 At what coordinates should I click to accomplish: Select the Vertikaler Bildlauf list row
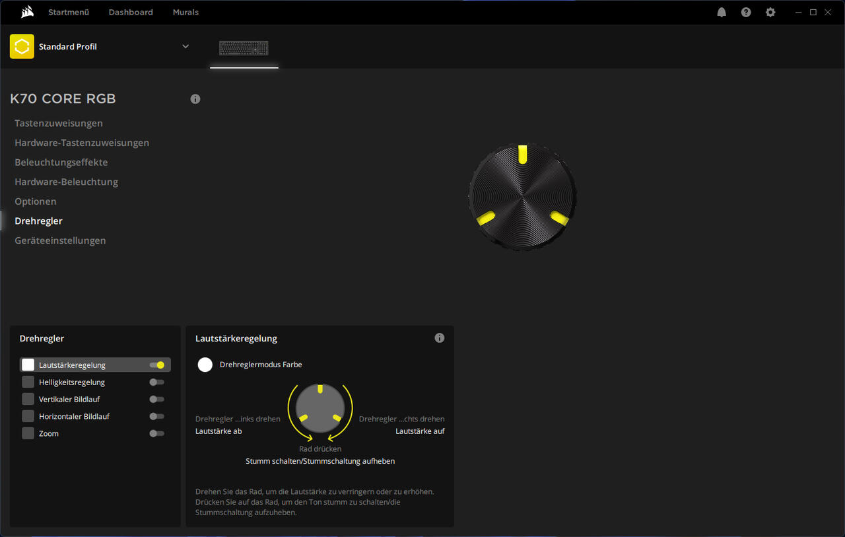coord(95,399)
